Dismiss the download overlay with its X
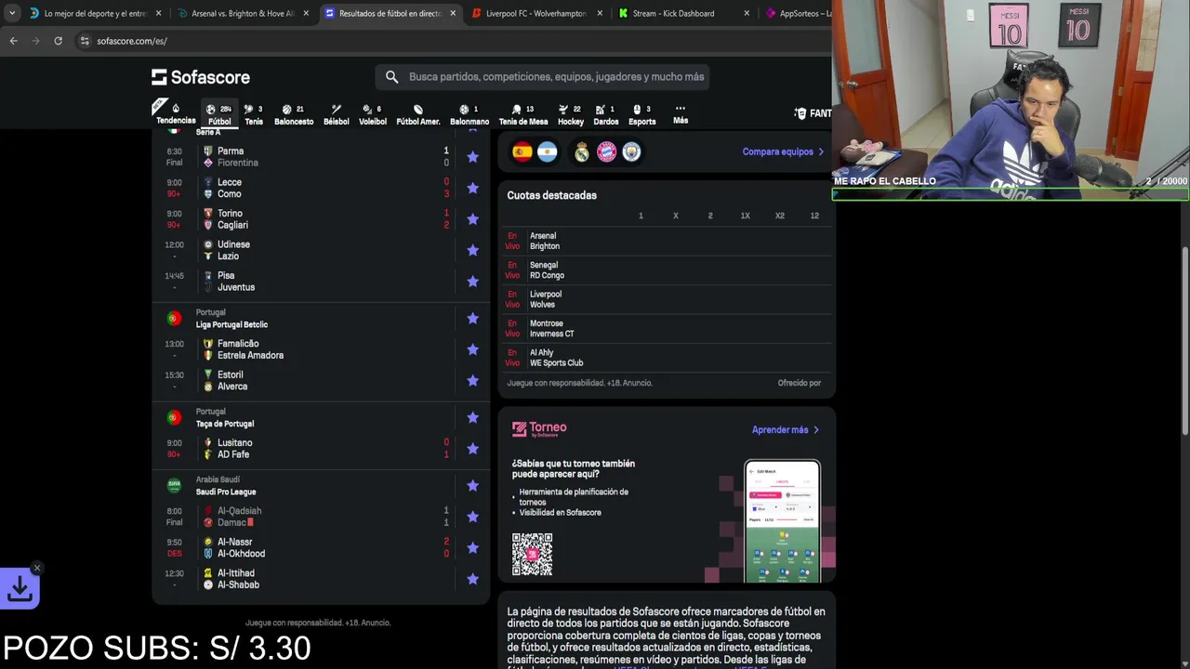1190x669 pixels. coord(36,568)
